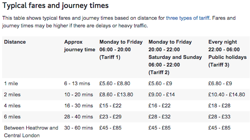Select the 'Approx journey time' column header
This screenshot has width=250, height=140.
[x=80, y=46]
